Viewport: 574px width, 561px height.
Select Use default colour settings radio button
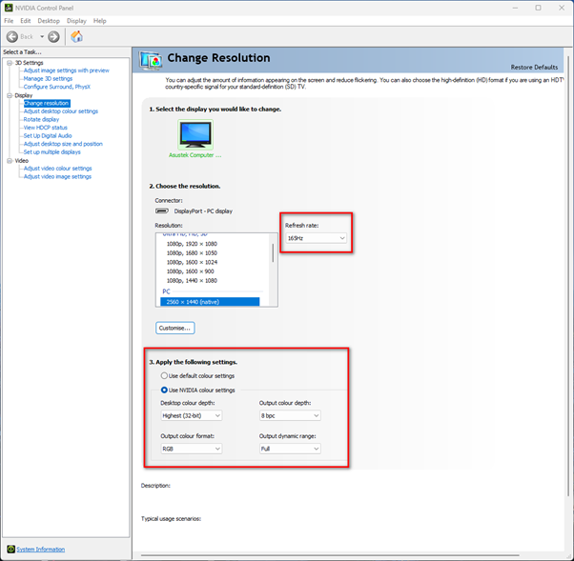coord(165,376)
